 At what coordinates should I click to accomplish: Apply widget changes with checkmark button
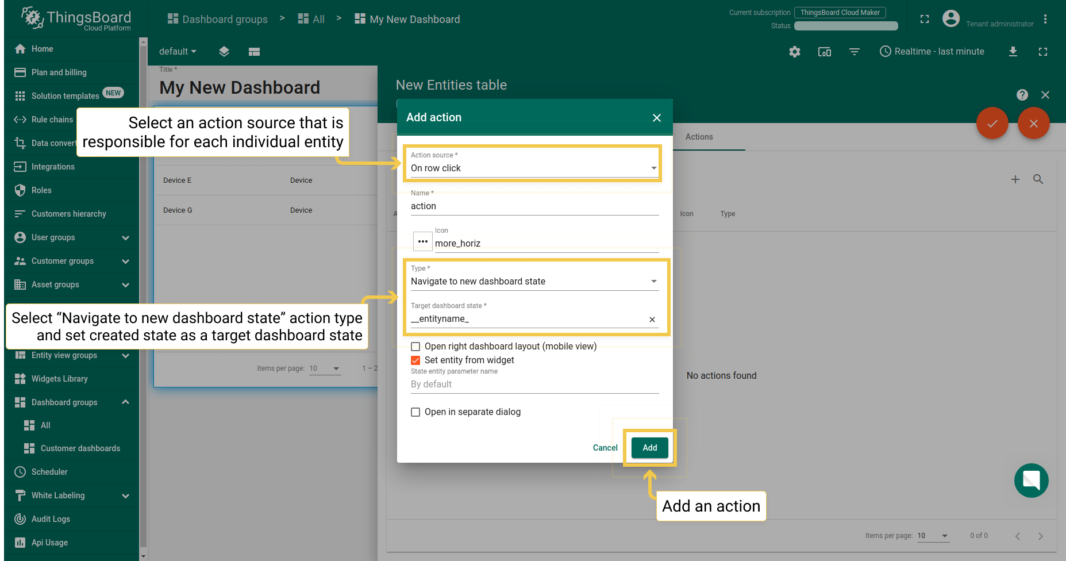pos(992,123)
